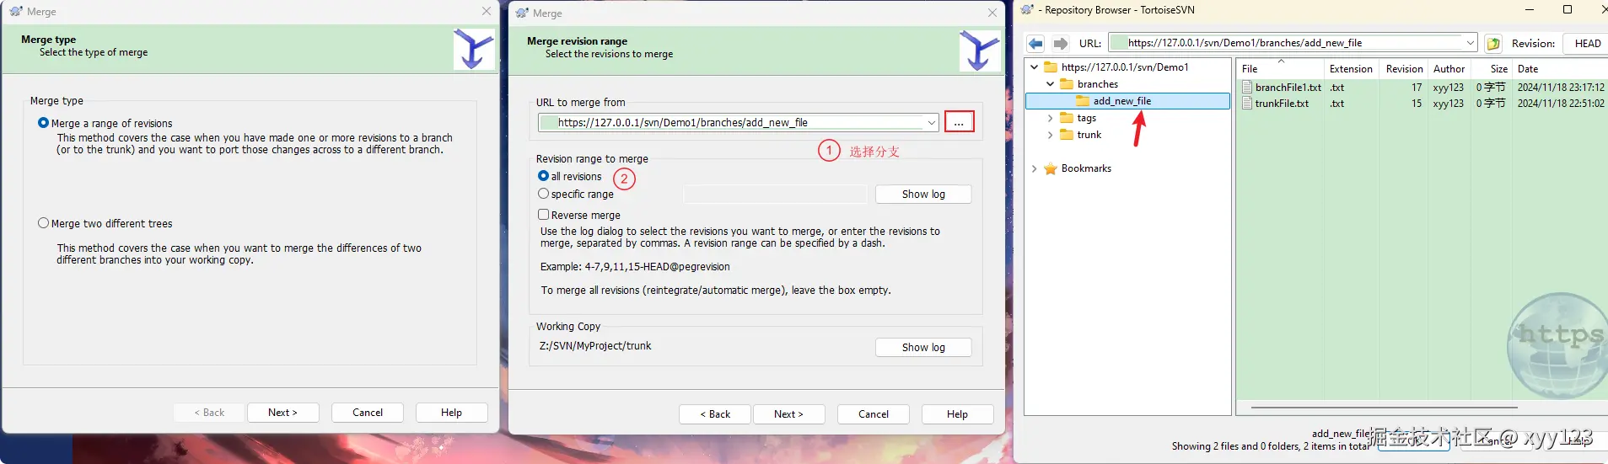Click the date 2024/11/18 22:51:02
The width and height of the screenshot is (1608, 464).
coord(1561,104)
